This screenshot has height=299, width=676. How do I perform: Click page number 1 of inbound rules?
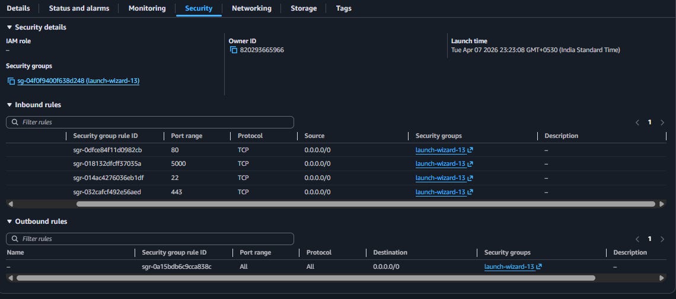[x=650, y=123]
